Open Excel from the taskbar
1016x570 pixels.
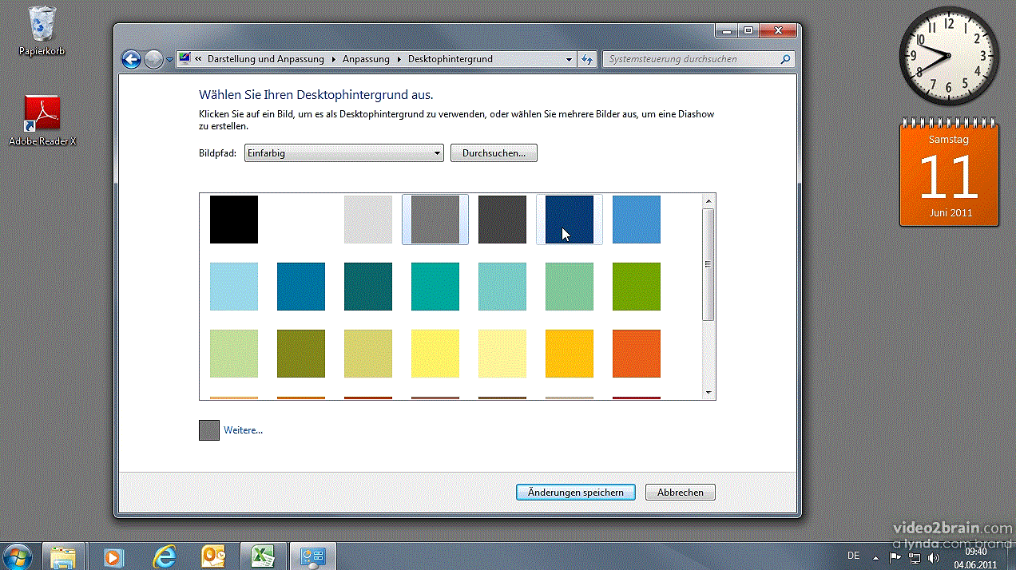tap(263, 556)
